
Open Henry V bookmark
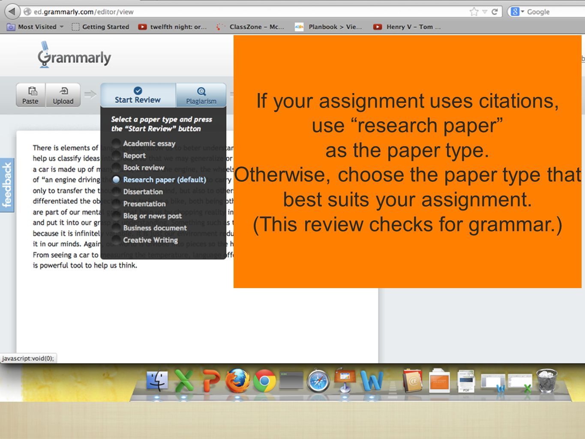point(407,27)
